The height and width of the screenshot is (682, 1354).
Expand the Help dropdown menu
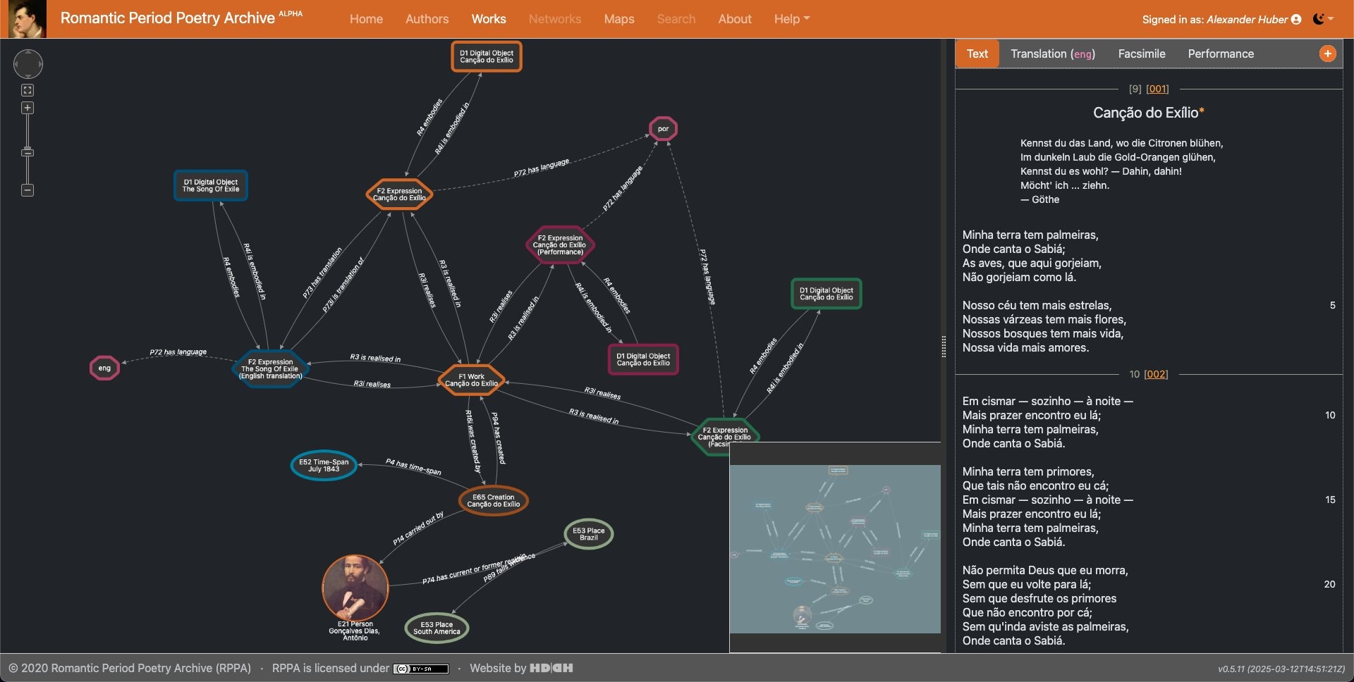pyautogui.click(x=791, y=19)
